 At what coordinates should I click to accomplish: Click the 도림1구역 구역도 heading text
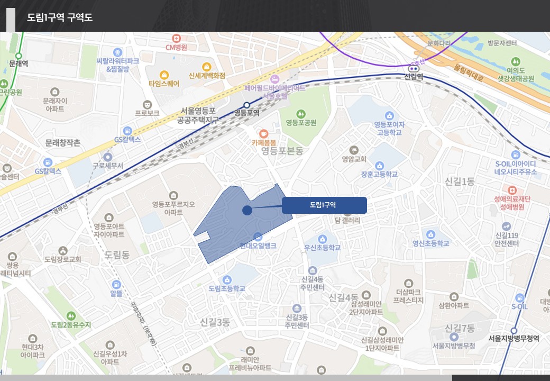coord(60,17)
